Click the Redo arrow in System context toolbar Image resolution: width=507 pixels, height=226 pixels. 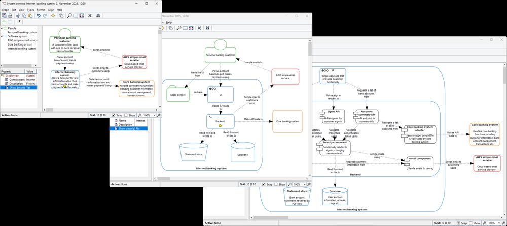44,16
